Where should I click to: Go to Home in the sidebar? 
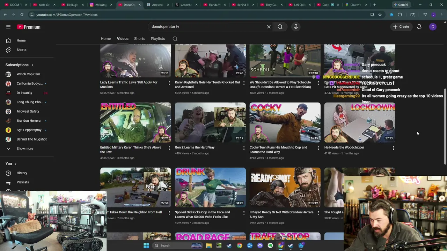(x=21, y=40)
